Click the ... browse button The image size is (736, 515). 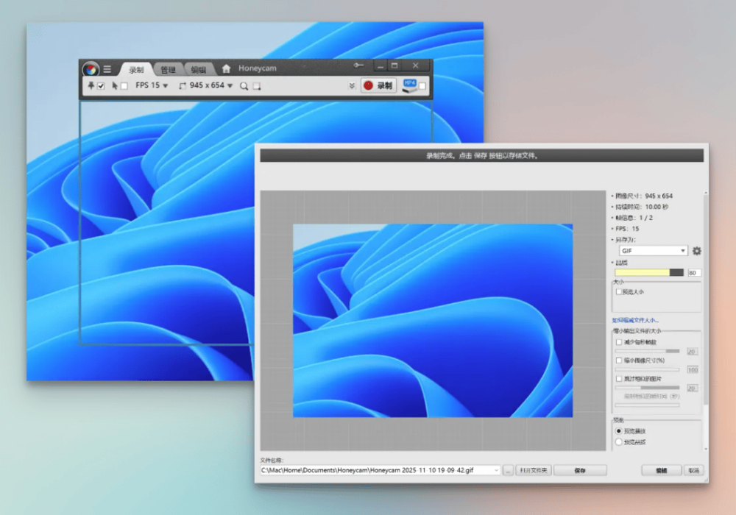tap(509, 470)
